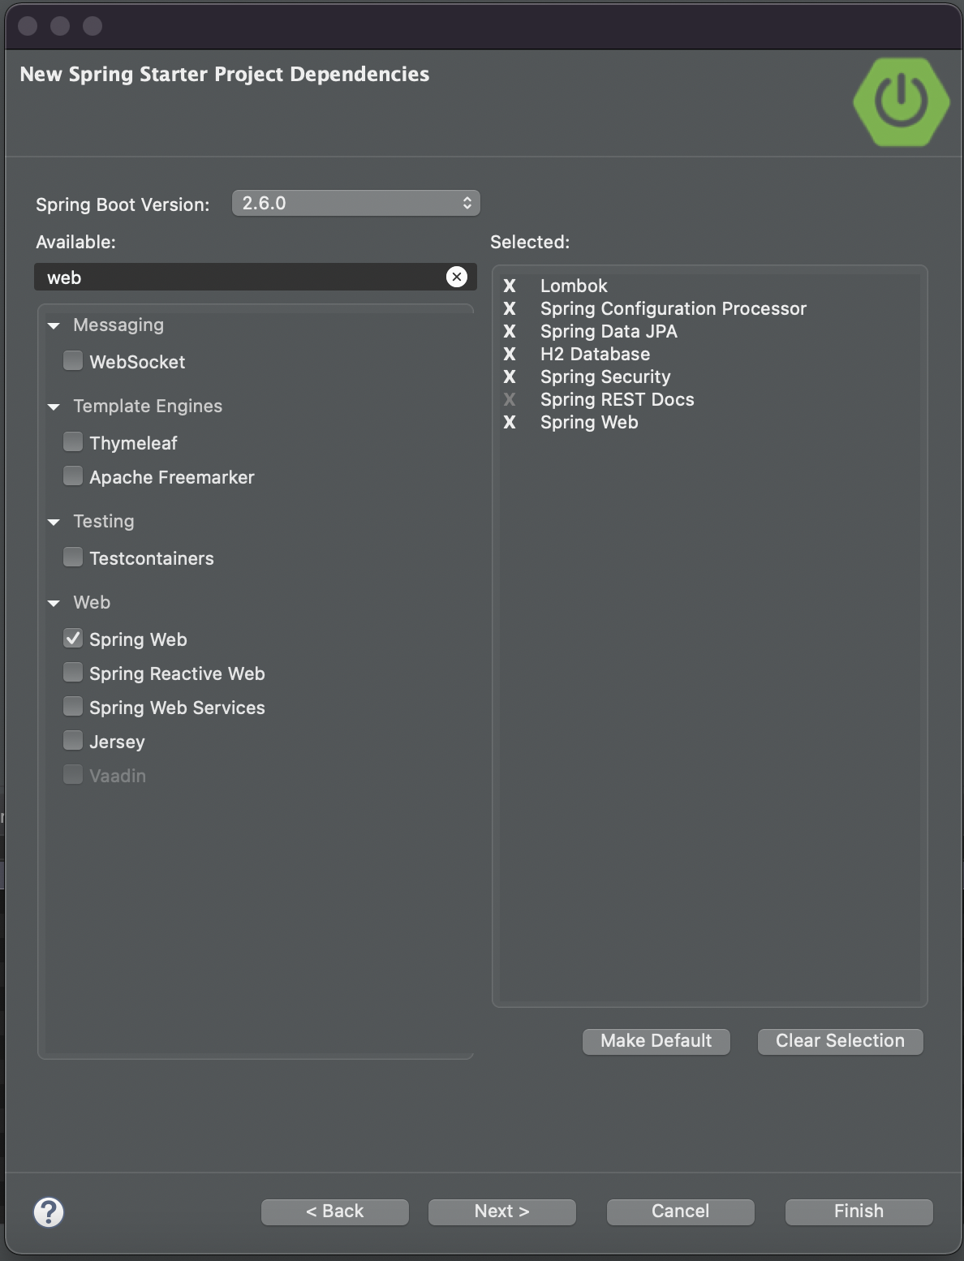Screen dimensions: 964x1261
Task: Click the dialog title 'New Spring Starter Project Dependencies'
Action: click(x=225, y=74)
